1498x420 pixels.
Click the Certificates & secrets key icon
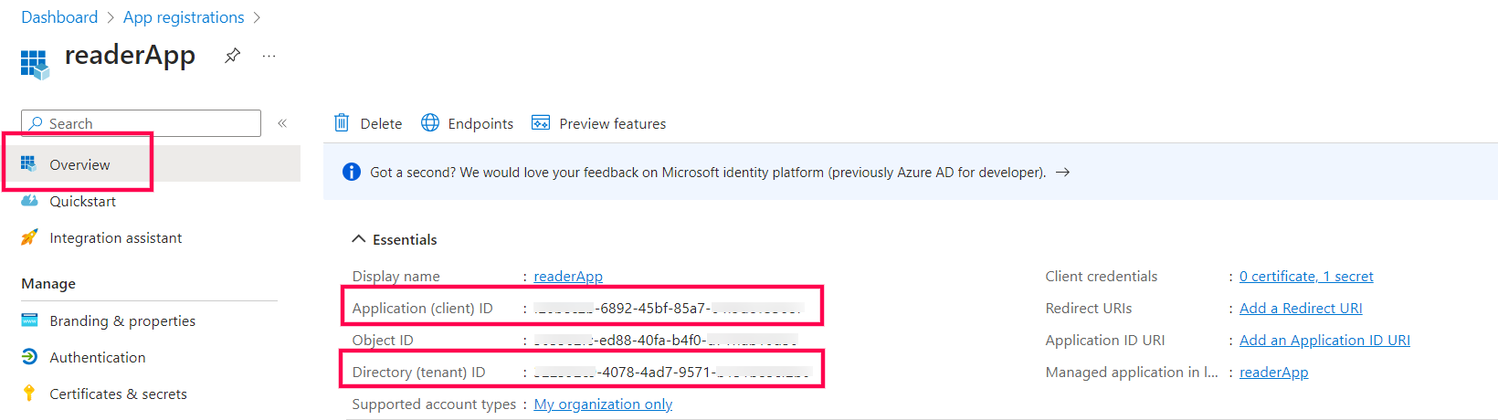point(30,394)
